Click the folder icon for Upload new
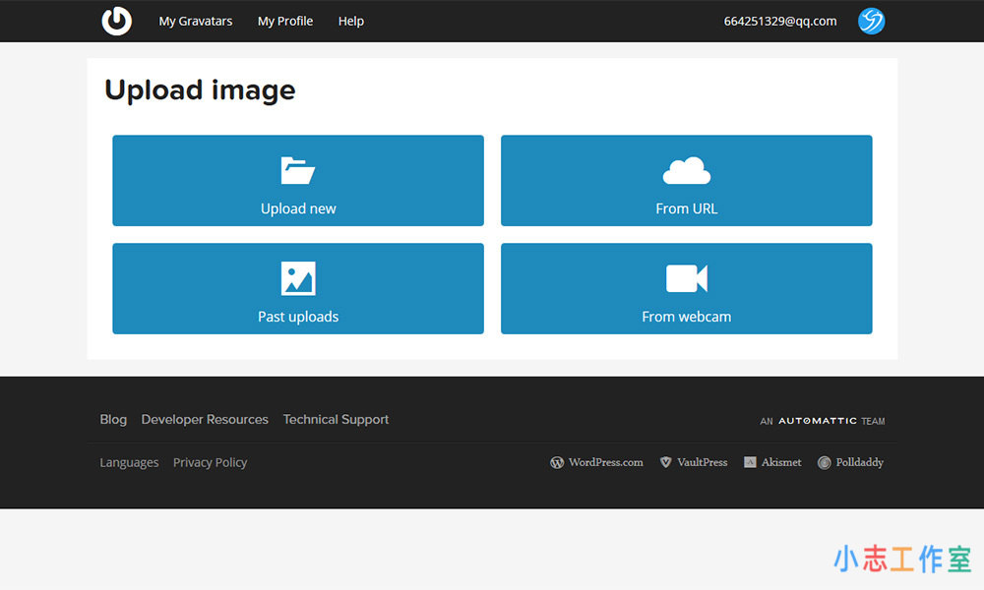Viewport: 984px width, 590px height. point(298,171)
